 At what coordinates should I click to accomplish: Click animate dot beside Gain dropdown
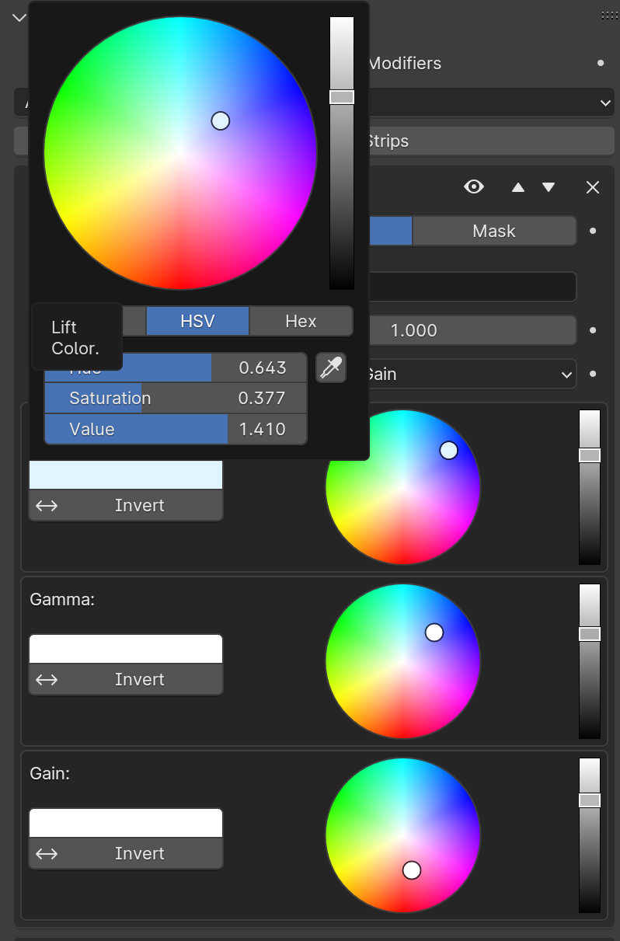pyautogui.click(x=593, y=374)
